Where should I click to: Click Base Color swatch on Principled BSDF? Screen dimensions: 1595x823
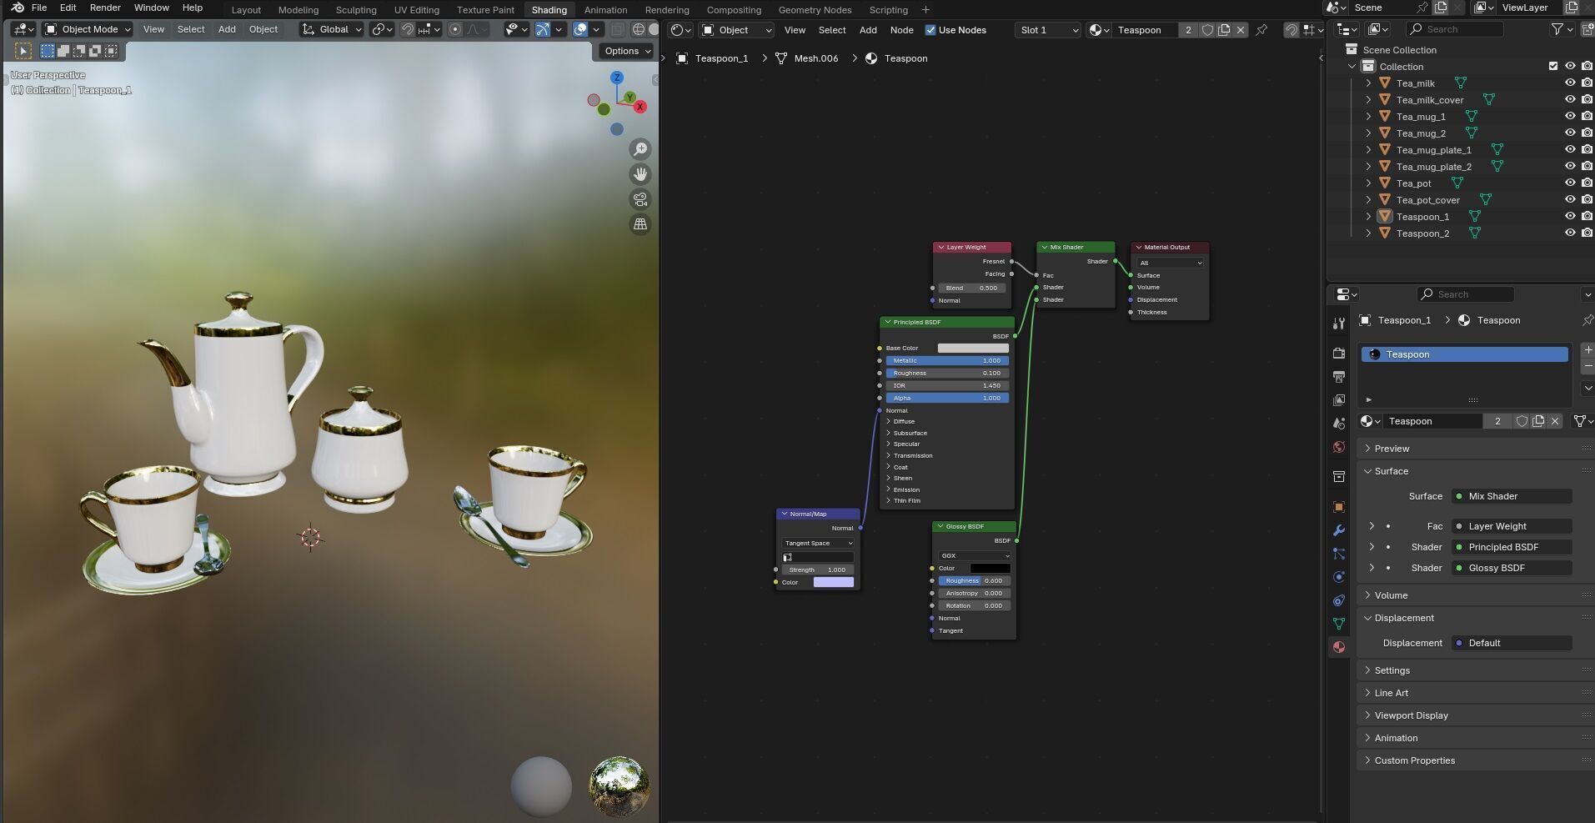coord(973,349)
